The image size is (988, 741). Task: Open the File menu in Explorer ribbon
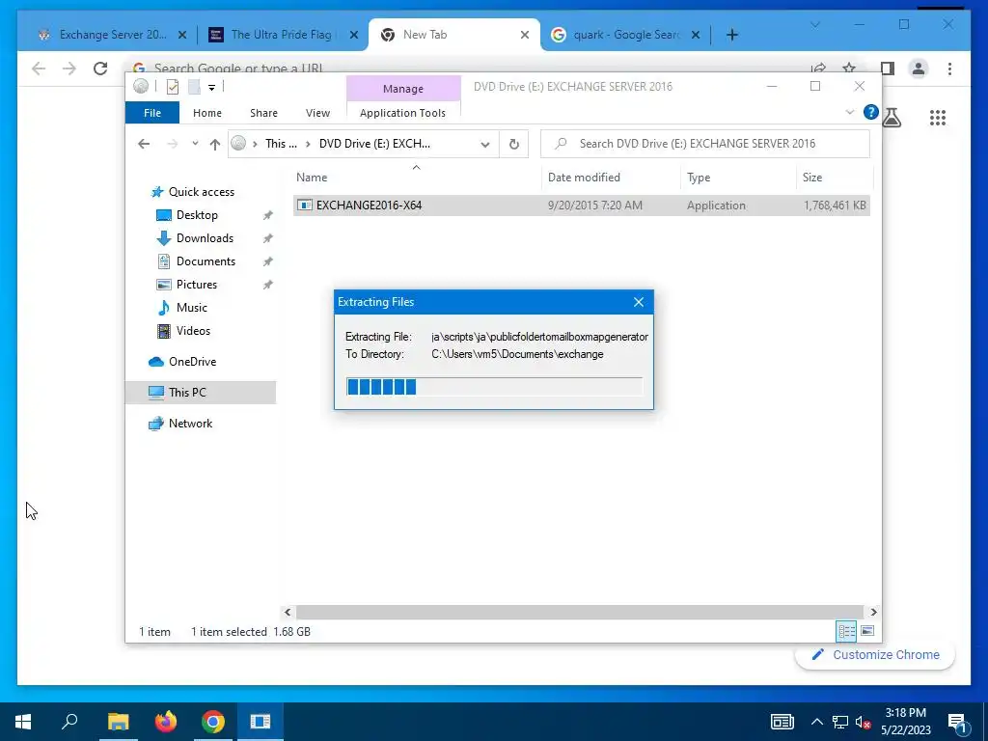point(152,113)
